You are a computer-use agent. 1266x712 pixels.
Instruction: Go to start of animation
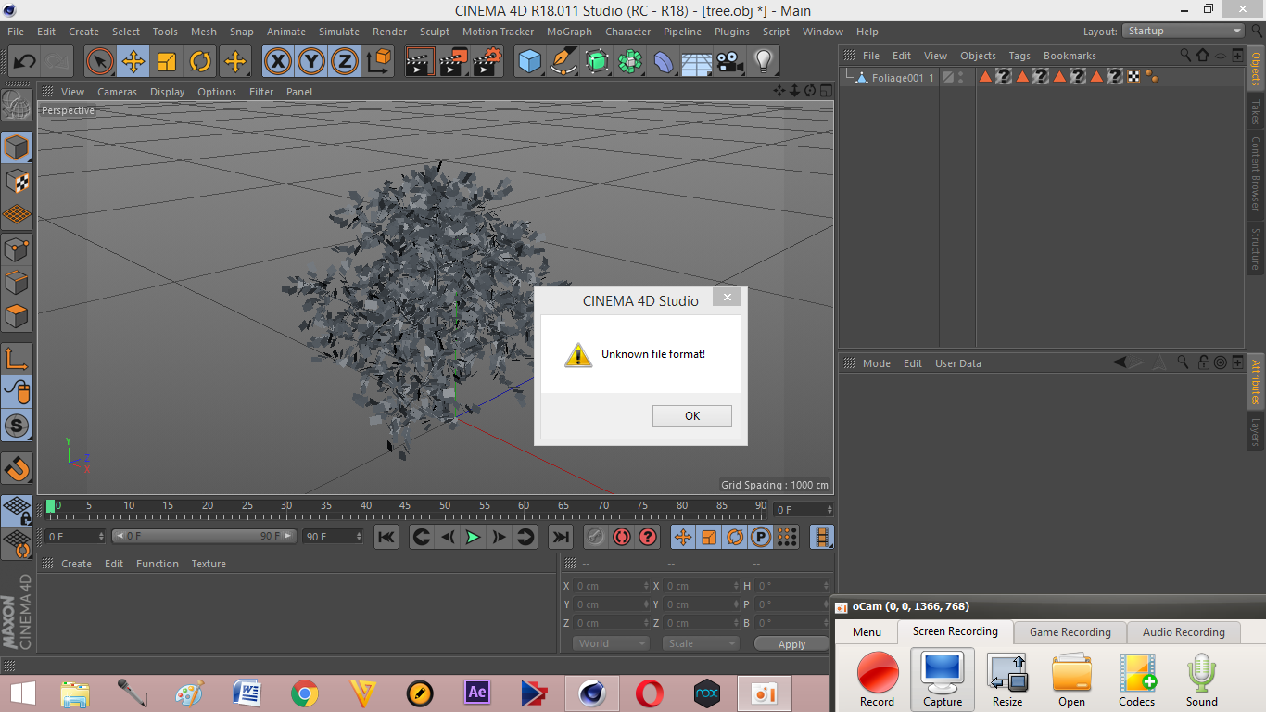tap(386, 537)
